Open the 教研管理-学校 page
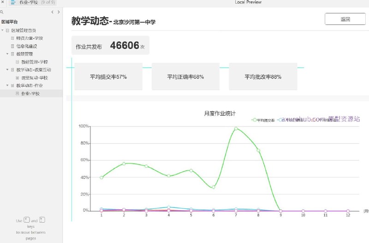 pos(35,62)
